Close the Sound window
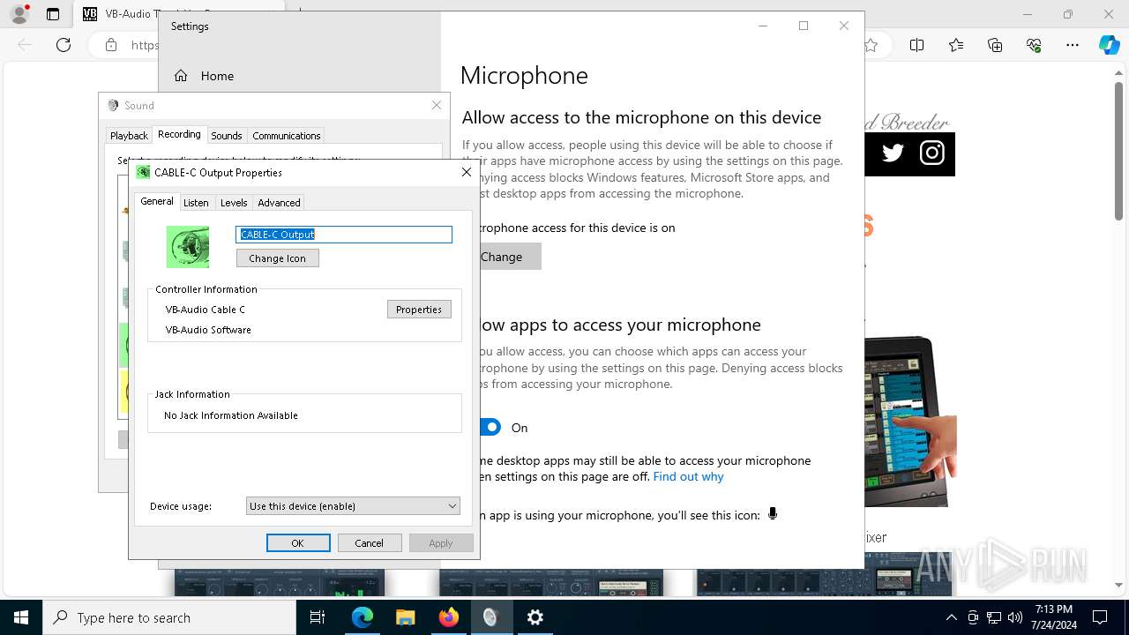The height and width of the screenshot is (635, 1129). pyautogui.click(x=437, y=105)
